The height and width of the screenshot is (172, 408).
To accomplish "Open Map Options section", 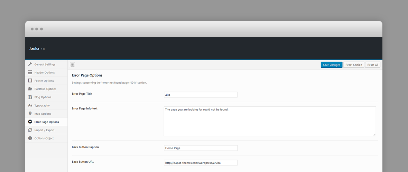I will pyautogui.click(x=46, y=114).
